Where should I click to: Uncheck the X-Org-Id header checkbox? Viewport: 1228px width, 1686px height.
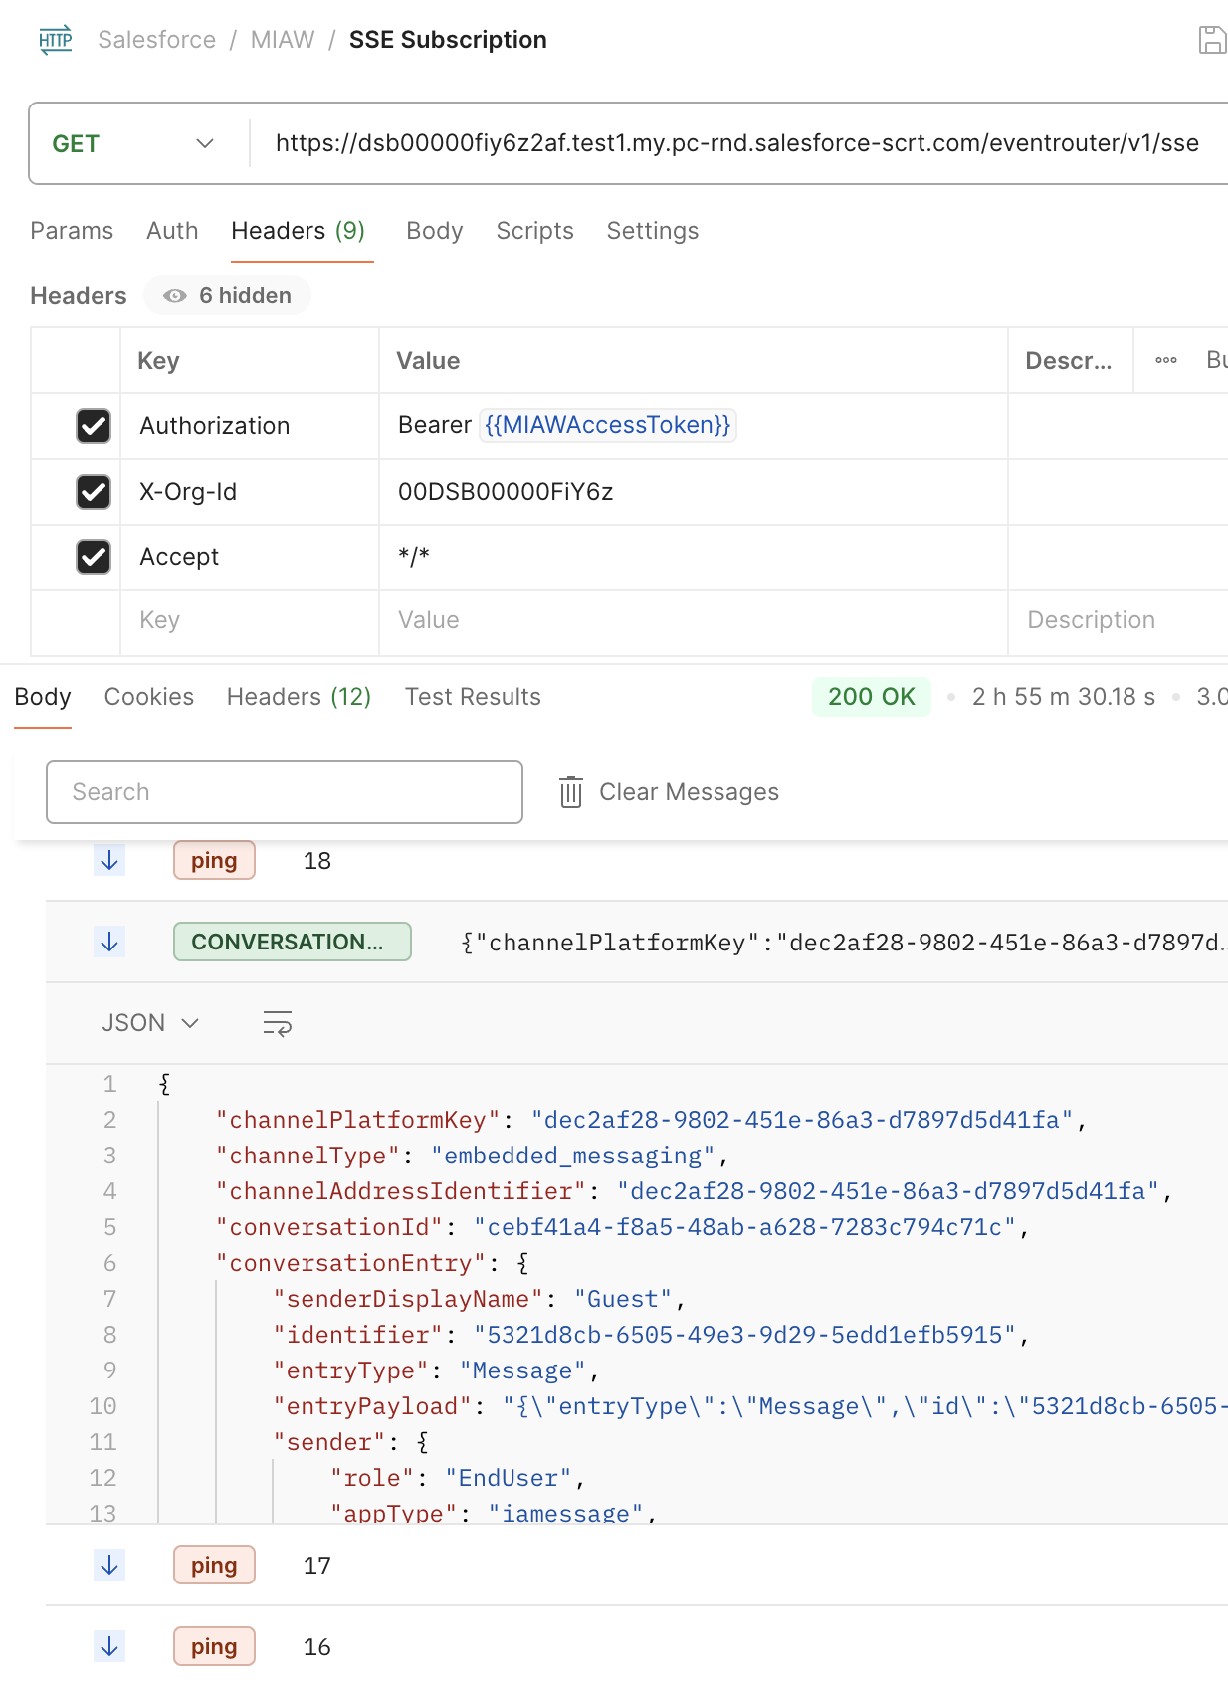[x=94, y=492]
